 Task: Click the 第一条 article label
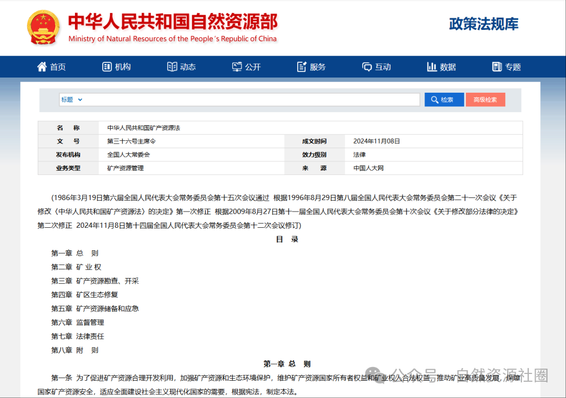[62, 378]
